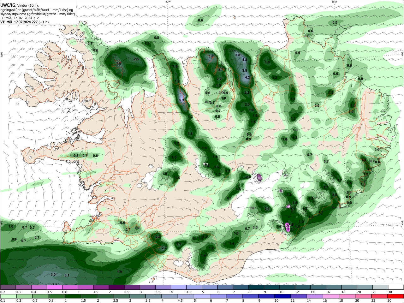Select the pale mint swatch after 0.1
The height and width of the screenshot is (303, 404).
tap(8, 296)
